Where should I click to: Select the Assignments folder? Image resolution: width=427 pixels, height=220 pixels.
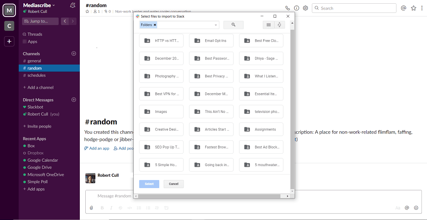pyautogui.click(x=261, y=129)
